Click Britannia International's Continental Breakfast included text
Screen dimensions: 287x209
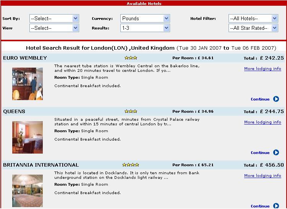[88, 193]
